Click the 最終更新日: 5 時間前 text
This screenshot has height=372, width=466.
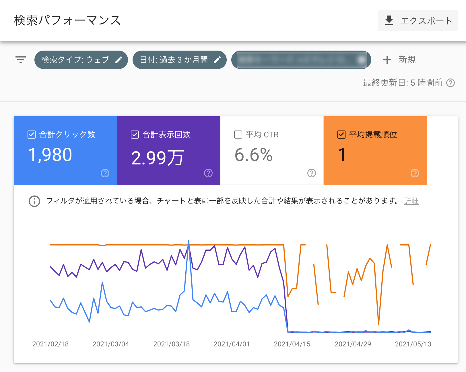pos(403,83)
